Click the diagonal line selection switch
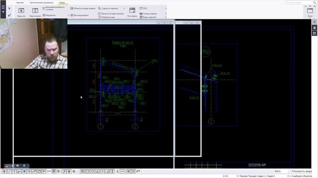Image resolution: width=318 pixels, height=178 pixels. point(9,172)
